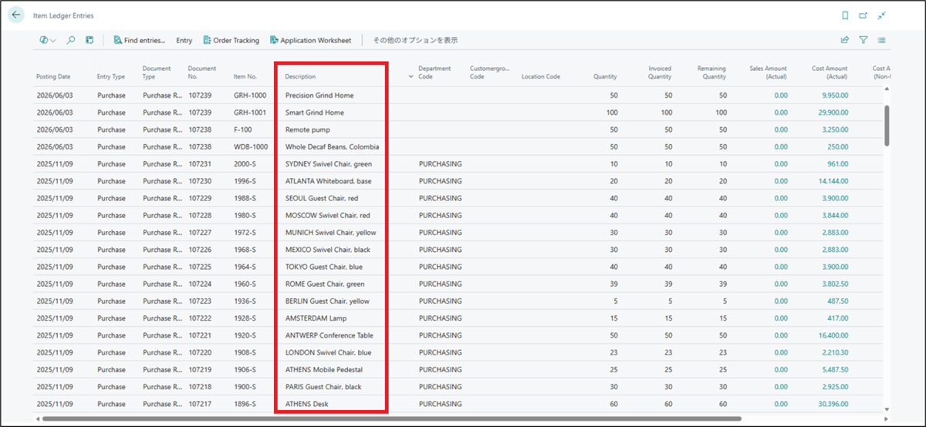Click the Invoiced Quantity column header
Screen dimensions: 926x427
coord(660,72)
